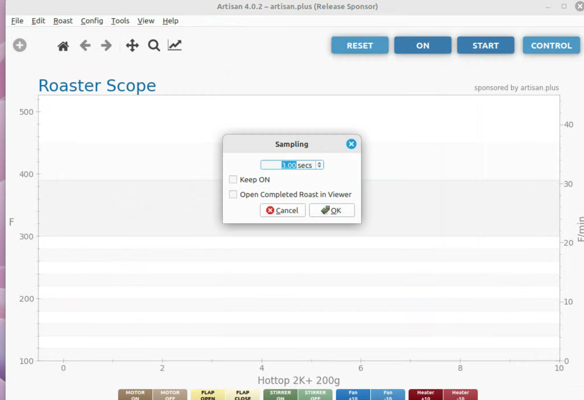Click the forward arrow view icon
Viewport: 584px width, 400px height.
click(x=106, y=46)
